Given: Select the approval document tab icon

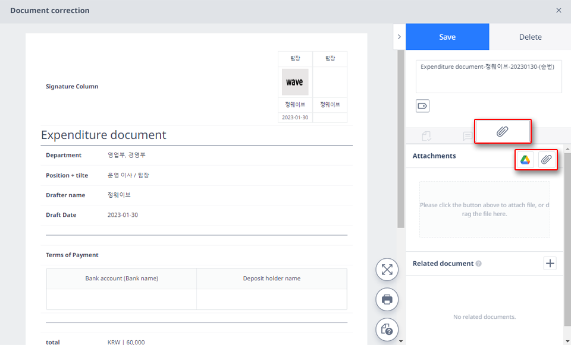Looking at the screenshot, I should tap(426, 136).
